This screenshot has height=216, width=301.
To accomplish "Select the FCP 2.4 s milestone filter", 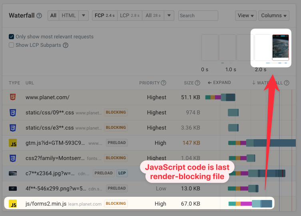I will tap(104, 16).
